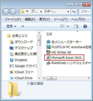Screen dimensions: 93x101
Task: Click the blue help question icon
Action: pos(85,26)
